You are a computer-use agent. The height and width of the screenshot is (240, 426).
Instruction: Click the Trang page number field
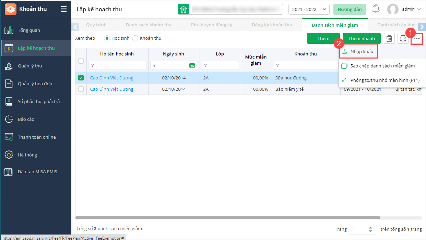point(358,229)
